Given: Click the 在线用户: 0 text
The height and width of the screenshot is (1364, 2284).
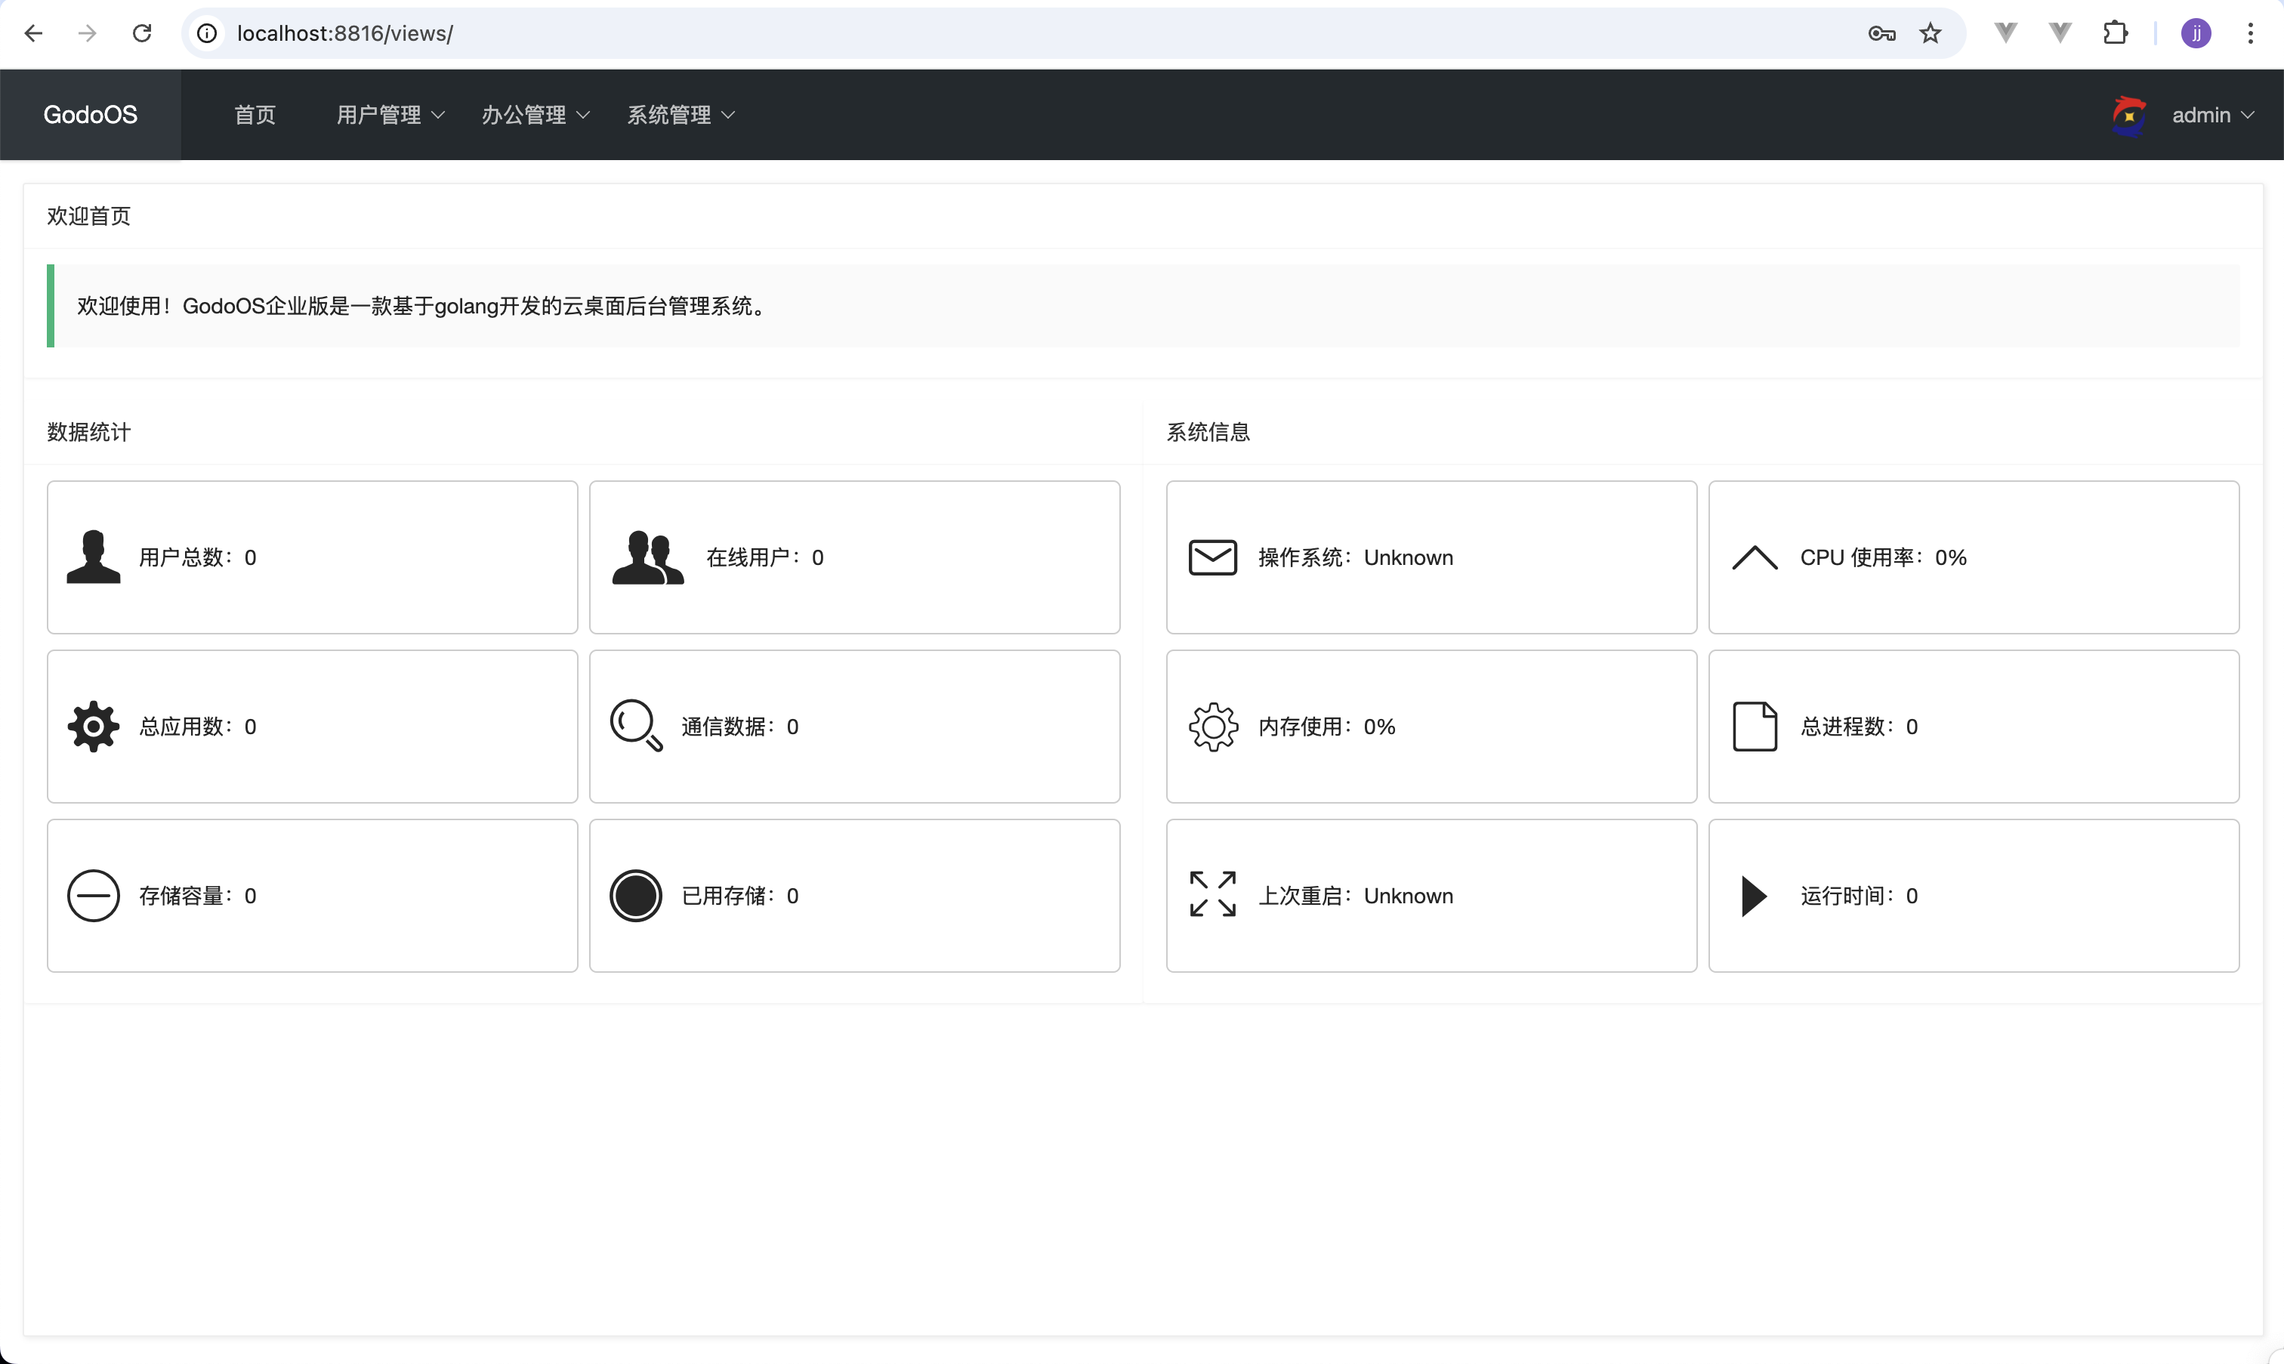Looking at the screenshot, I should (764, 558).
